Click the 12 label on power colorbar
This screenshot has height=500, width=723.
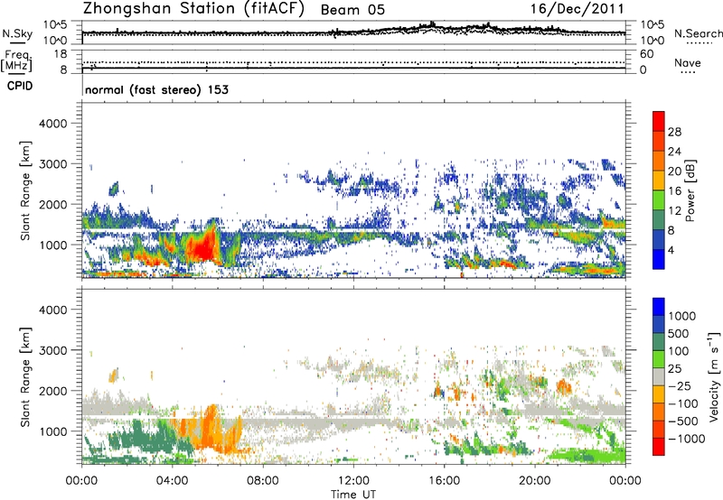click(674, 211)
